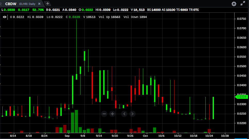The image size is (249, 139).
Task: Click the Oct date axis label
Action: [145, 136]
